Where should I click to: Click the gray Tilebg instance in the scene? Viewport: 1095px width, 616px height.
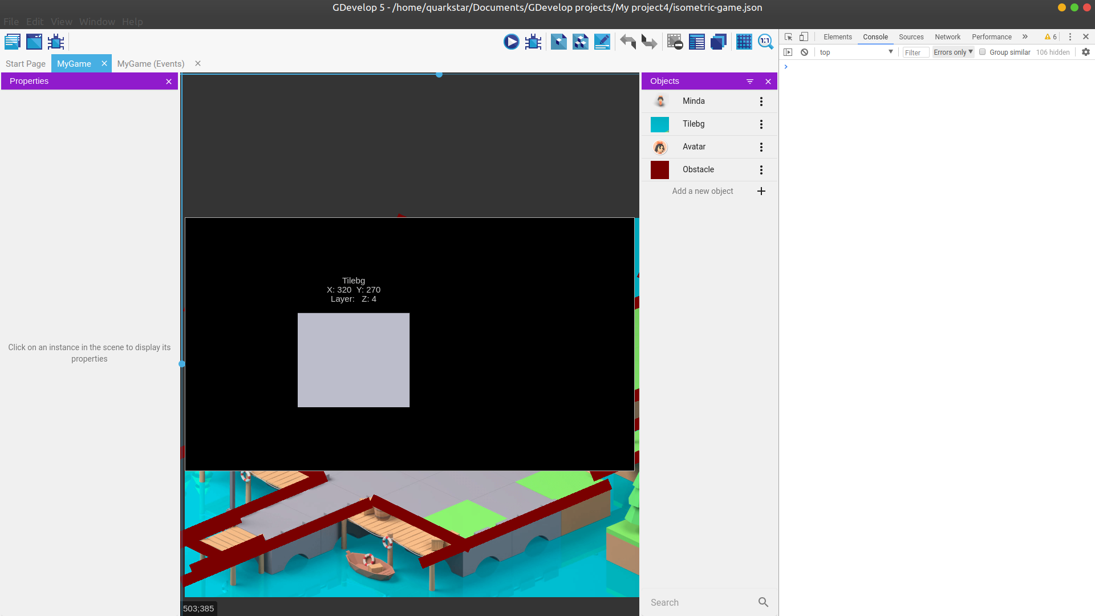[354, 360]
